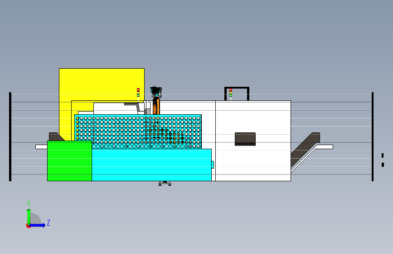Click the green Y axis of the triad

pos(29,217)
